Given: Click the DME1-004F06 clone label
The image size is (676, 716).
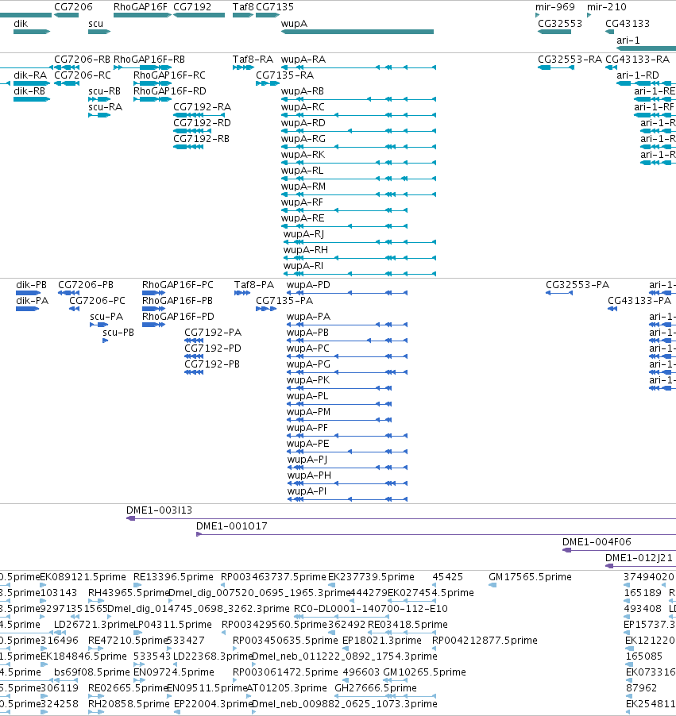Looking at the screenshot, I should tap(597, 542).
